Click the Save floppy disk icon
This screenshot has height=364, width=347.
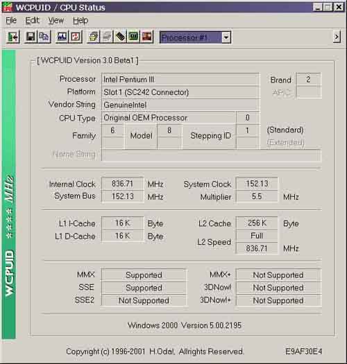pyautogui.click(x=31, y=37)
